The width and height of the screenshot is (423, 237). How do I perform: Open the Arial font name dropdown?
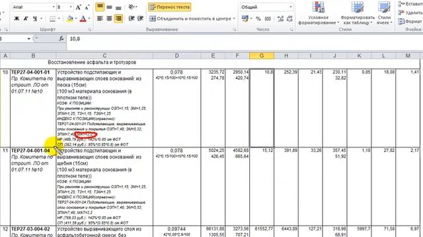[54, 7]
